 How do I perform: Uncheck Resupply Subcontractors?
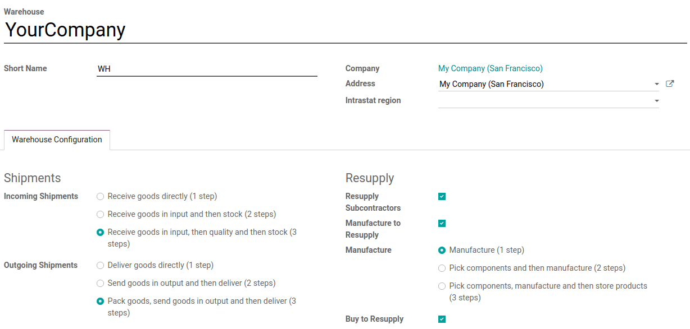point(442,196)
